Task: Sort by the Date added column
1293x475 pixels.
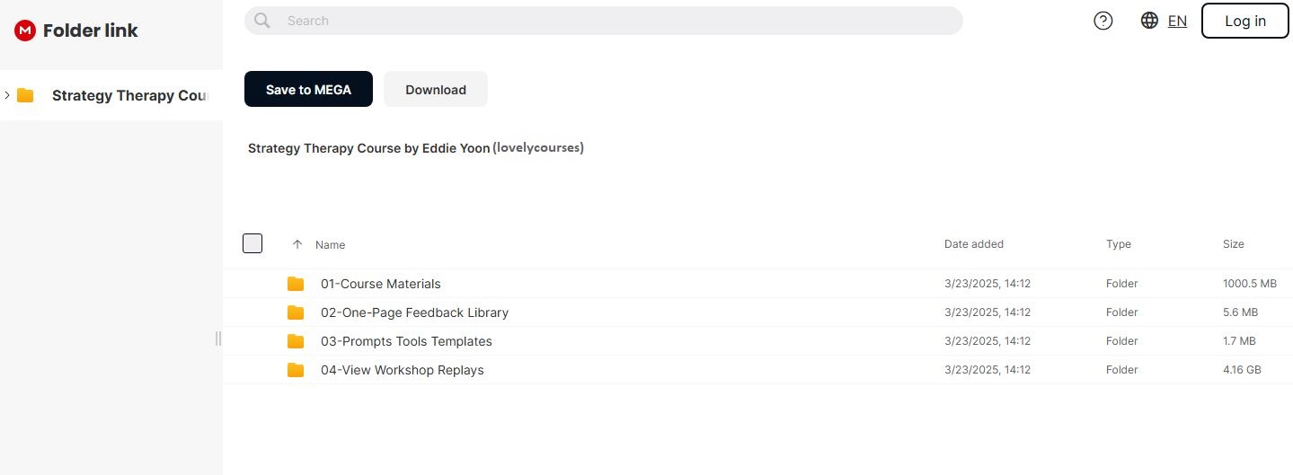Action: [x=973, y=244]
